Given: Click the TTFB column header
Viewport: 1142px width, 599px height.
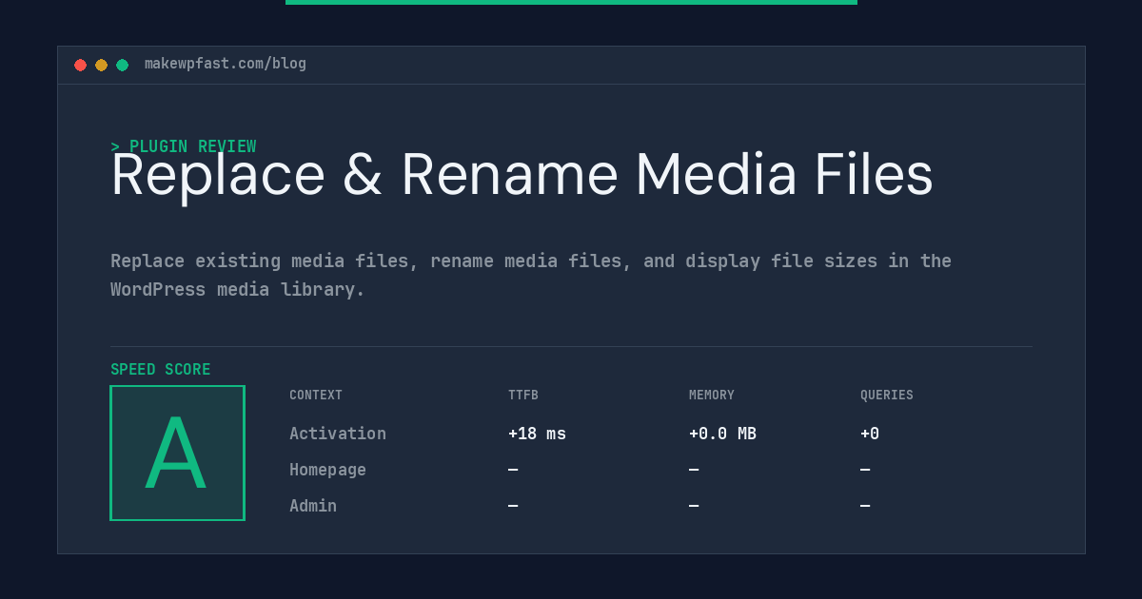Looking at the screenshot, I should coord(523,396).
